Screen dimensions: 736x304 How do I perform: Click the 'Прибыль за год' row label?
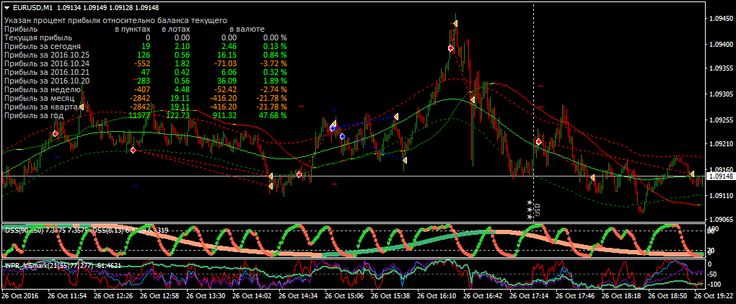coord(33,115)
